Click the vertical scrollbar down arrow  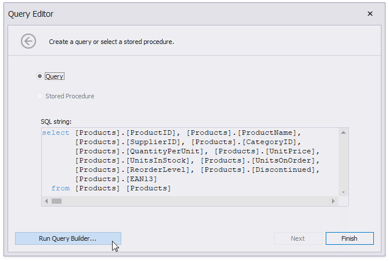[343, 192]
